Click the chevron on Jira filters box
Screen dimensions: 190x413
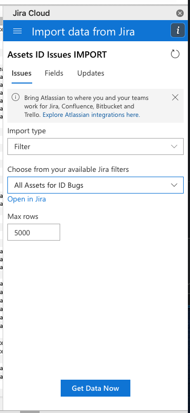pyautogui.click(x=174, y=185)
